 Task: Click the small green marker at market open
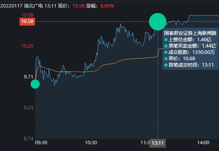click(35, 84)
